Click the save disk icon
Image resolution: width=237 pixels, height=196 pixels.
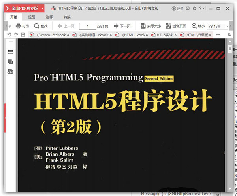(x=23, y=35)
